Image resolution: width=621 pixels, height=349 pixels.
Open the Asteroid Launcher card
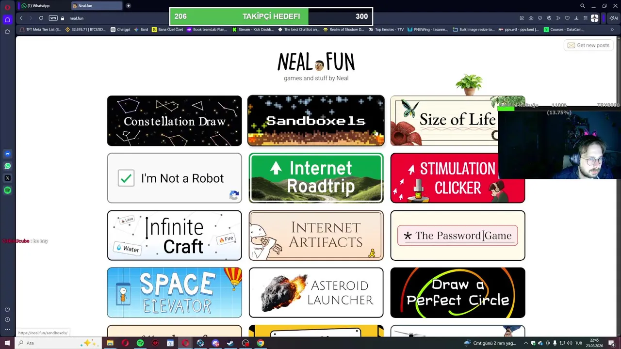coord(316,292)
